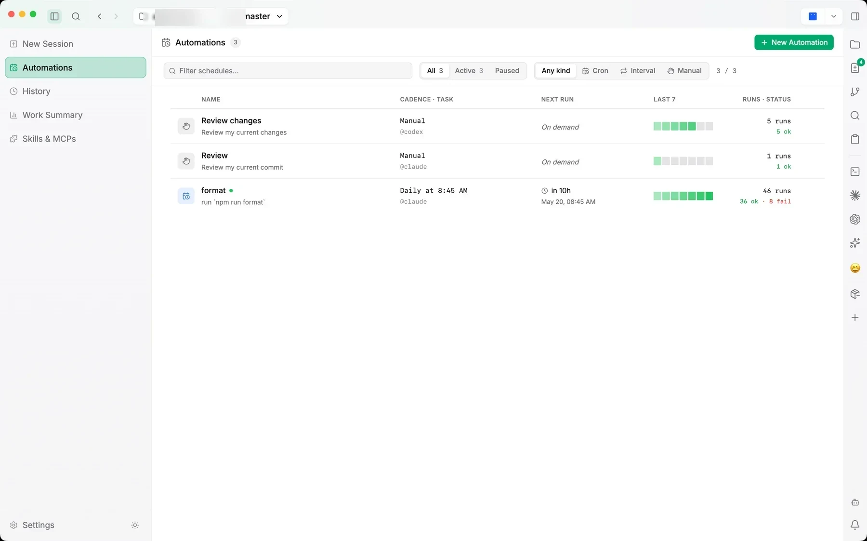Select Automations in sidebar
Image resolution: width=867 pixels, height=541 pixels.
coord(76,67)
